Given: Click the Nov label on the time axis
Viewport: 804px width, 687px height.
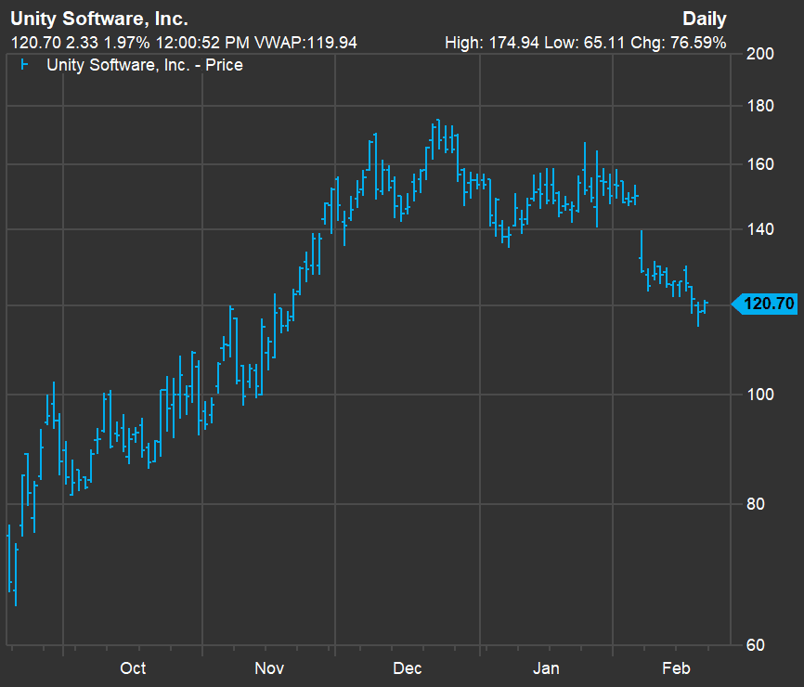Looking at the screenshot, I should tap(269, 668).
